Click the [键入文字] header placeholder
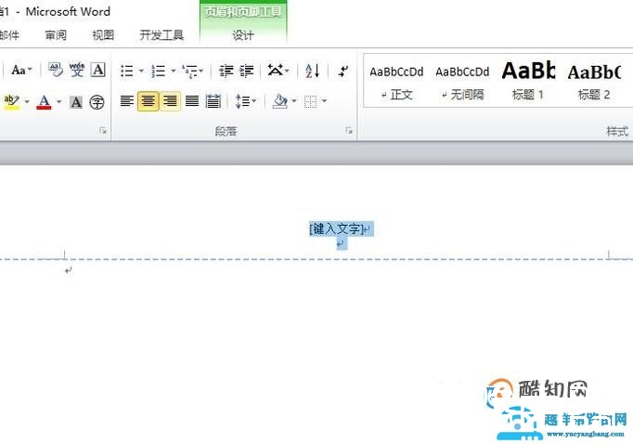Screen dimensions: 633x444 coord(337,229)
